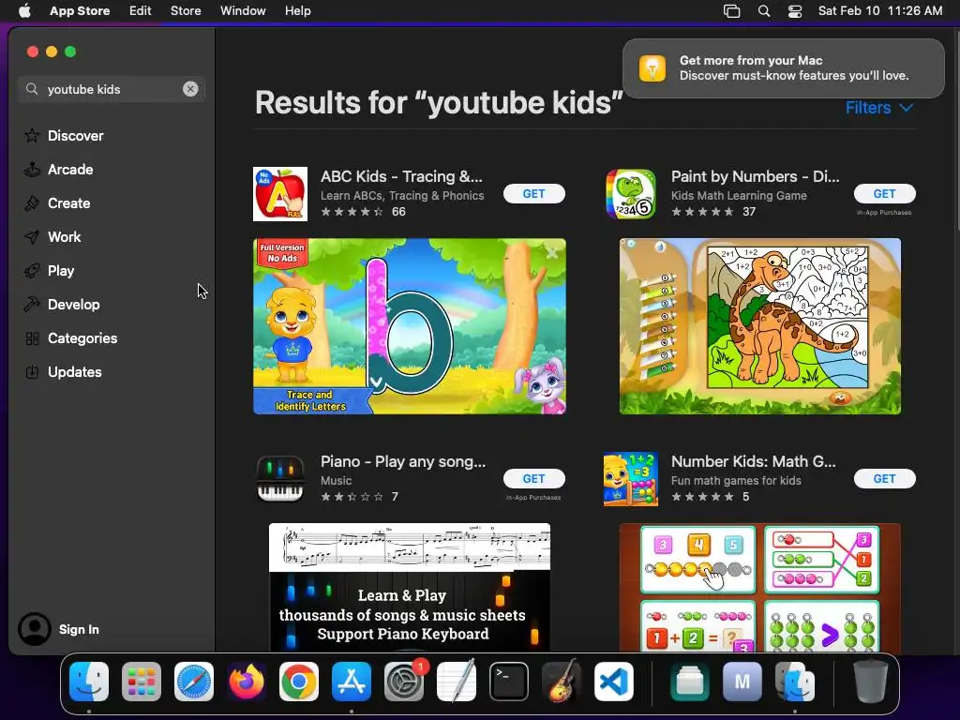
Task: Show the date and time panel
Action: click(879, 10)
